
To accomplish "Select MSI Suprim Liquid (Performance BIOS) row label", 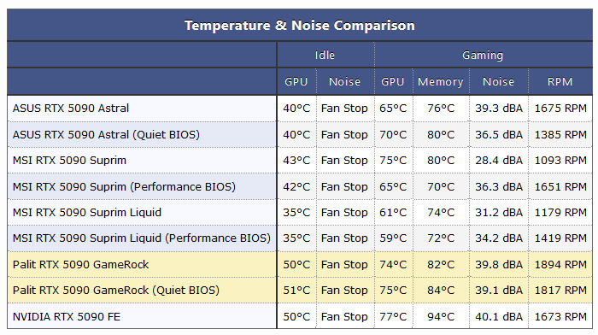I will coord(142,238).
